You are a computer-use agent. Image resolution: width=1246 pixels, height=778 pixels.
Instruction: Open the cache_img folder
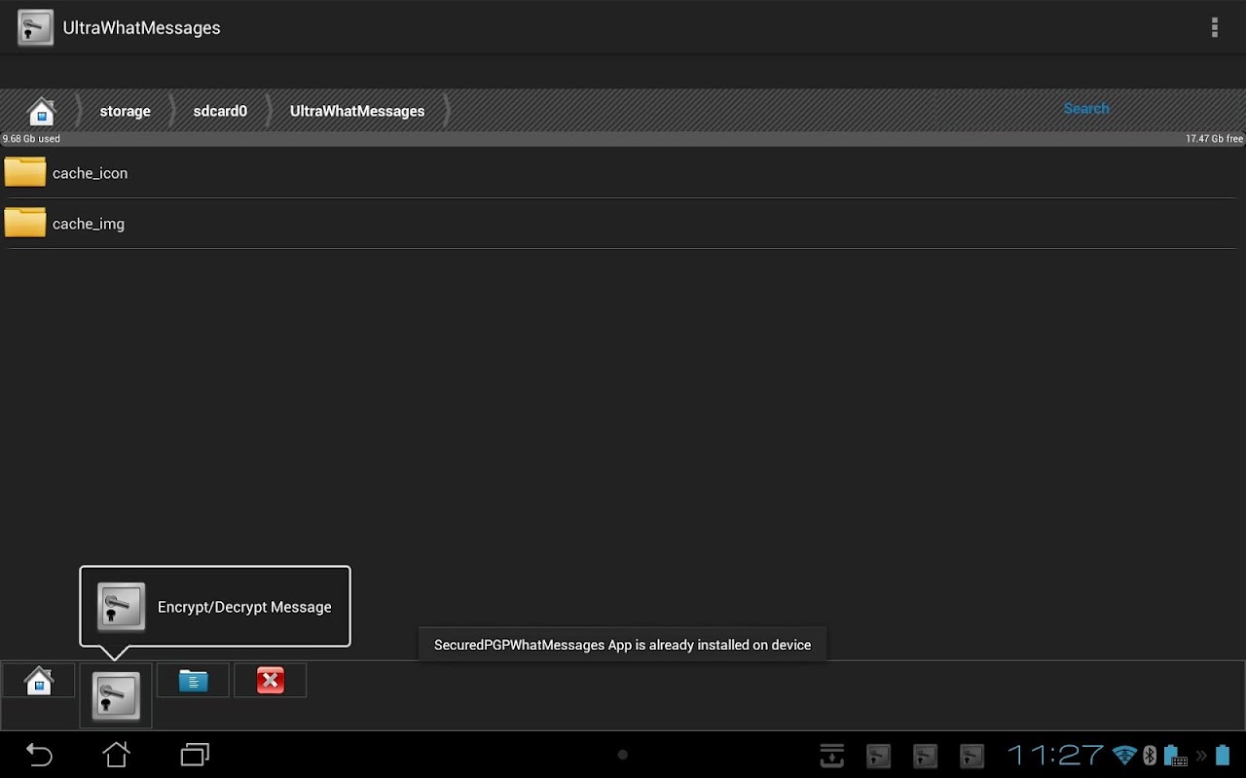click(623, 224)
